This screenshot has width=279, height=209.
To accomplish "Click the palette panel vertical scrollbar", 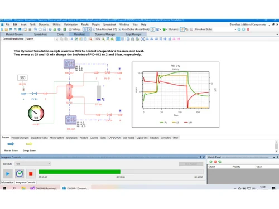I will pyautogui.click(x=276, y=147).
